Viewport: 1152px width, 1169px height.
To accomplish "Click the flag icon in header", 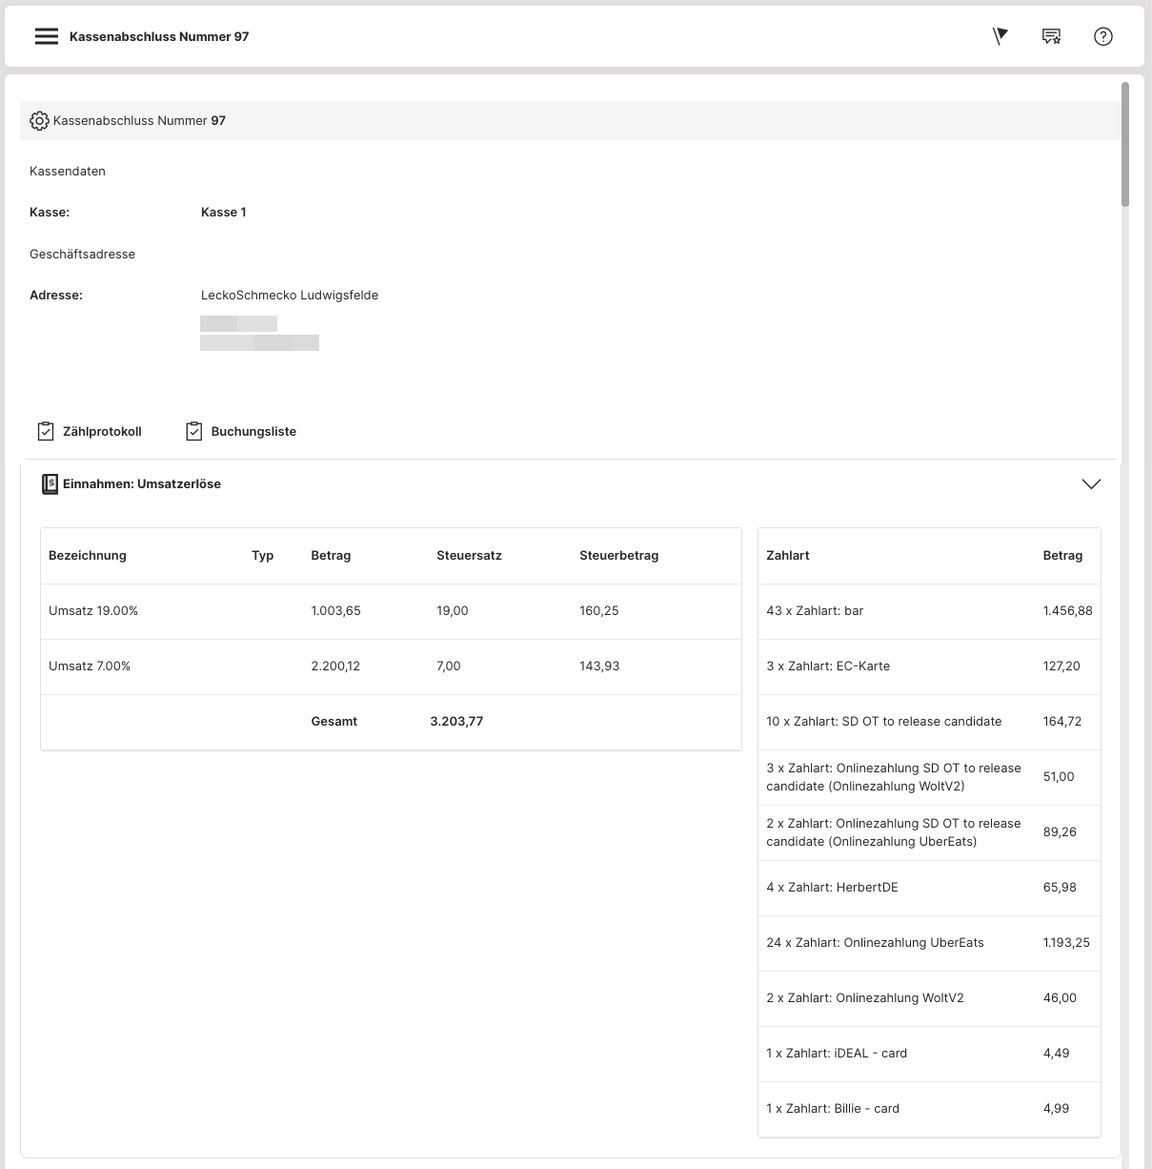I will click(1000, 36).
